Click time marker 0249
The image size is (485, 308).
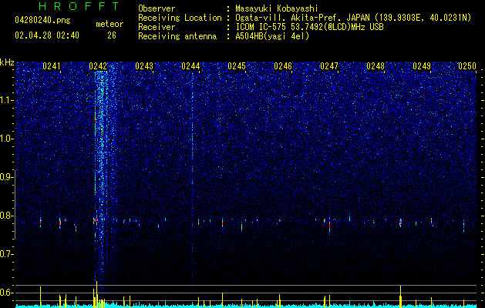pos(422,66)
